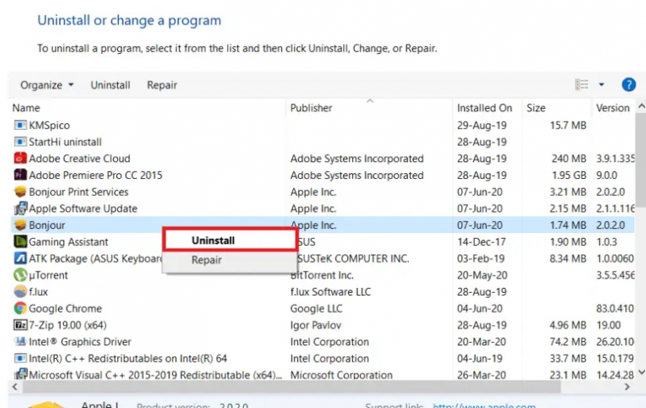
Task: Click the '20-May-20' install date
Action: (x=482, y=275)
